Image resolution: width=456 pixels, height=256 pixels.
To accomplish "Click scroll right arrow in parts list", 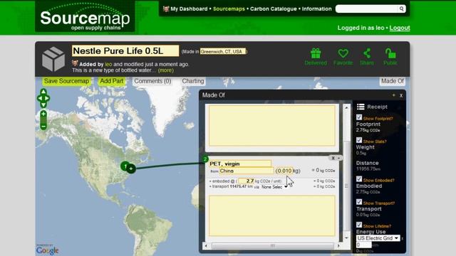I will coord(338,246).
